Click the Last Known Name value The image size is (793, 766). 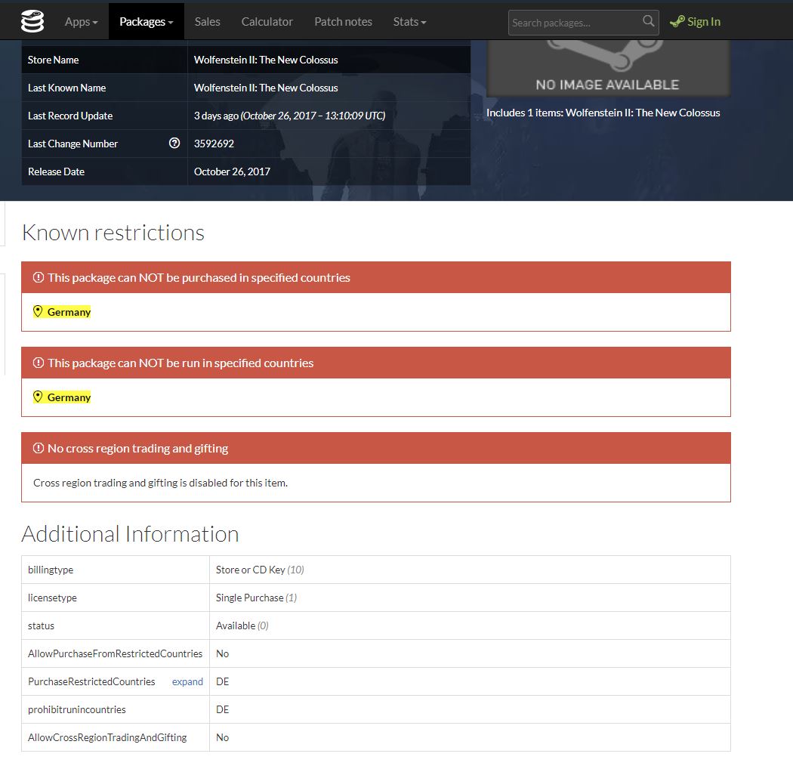[266, 88]
